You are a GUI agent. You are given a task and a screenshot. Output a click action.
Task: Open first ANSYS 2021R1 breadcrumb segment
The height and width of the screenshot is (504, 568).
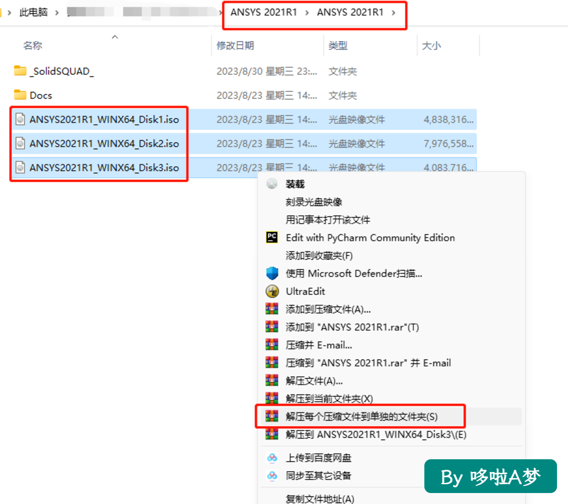point(264,12)
